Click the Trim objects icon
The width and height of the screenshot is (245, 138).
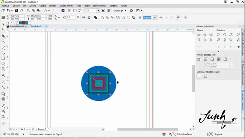pyautogui.click(x=108, y=17)
